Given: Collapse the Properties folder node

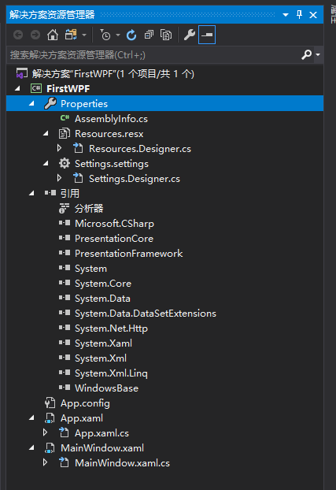Looking at the screenshot, I should tap(31, 103).
